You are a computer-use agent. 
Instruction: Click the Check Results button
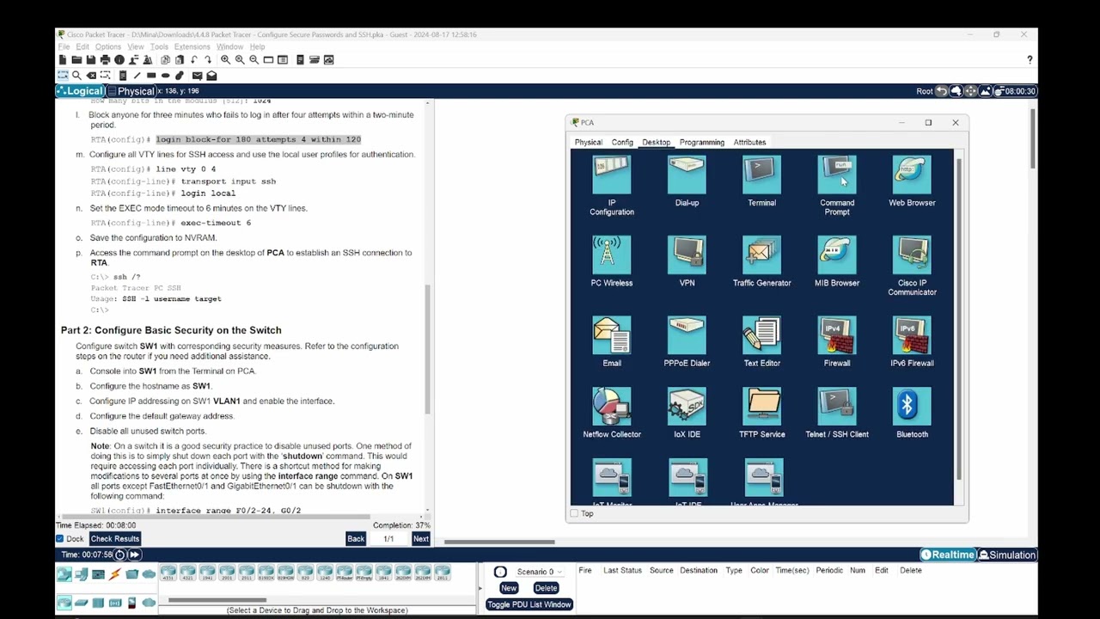tap(114, 539)
